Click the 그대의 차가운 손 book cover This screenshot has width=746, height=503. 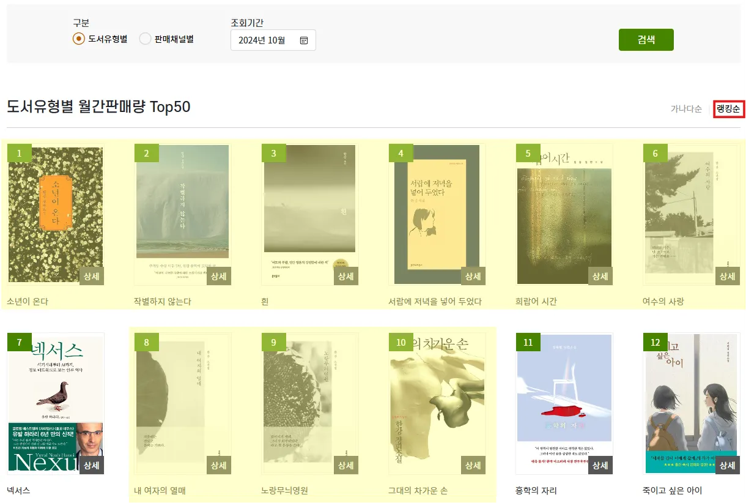437,404
